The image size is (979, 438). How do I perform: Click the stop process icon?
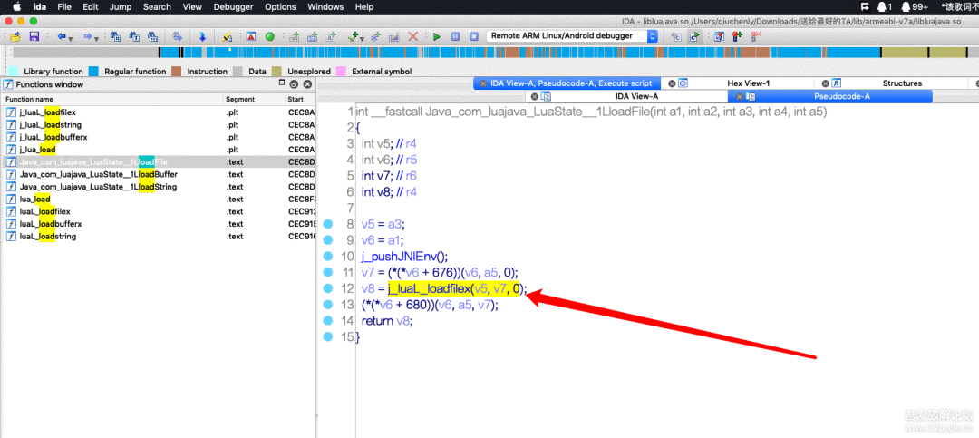(x=471, y=36)
